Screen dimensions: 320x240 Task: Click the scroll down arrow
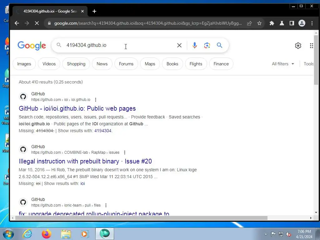tap(316, 212)
